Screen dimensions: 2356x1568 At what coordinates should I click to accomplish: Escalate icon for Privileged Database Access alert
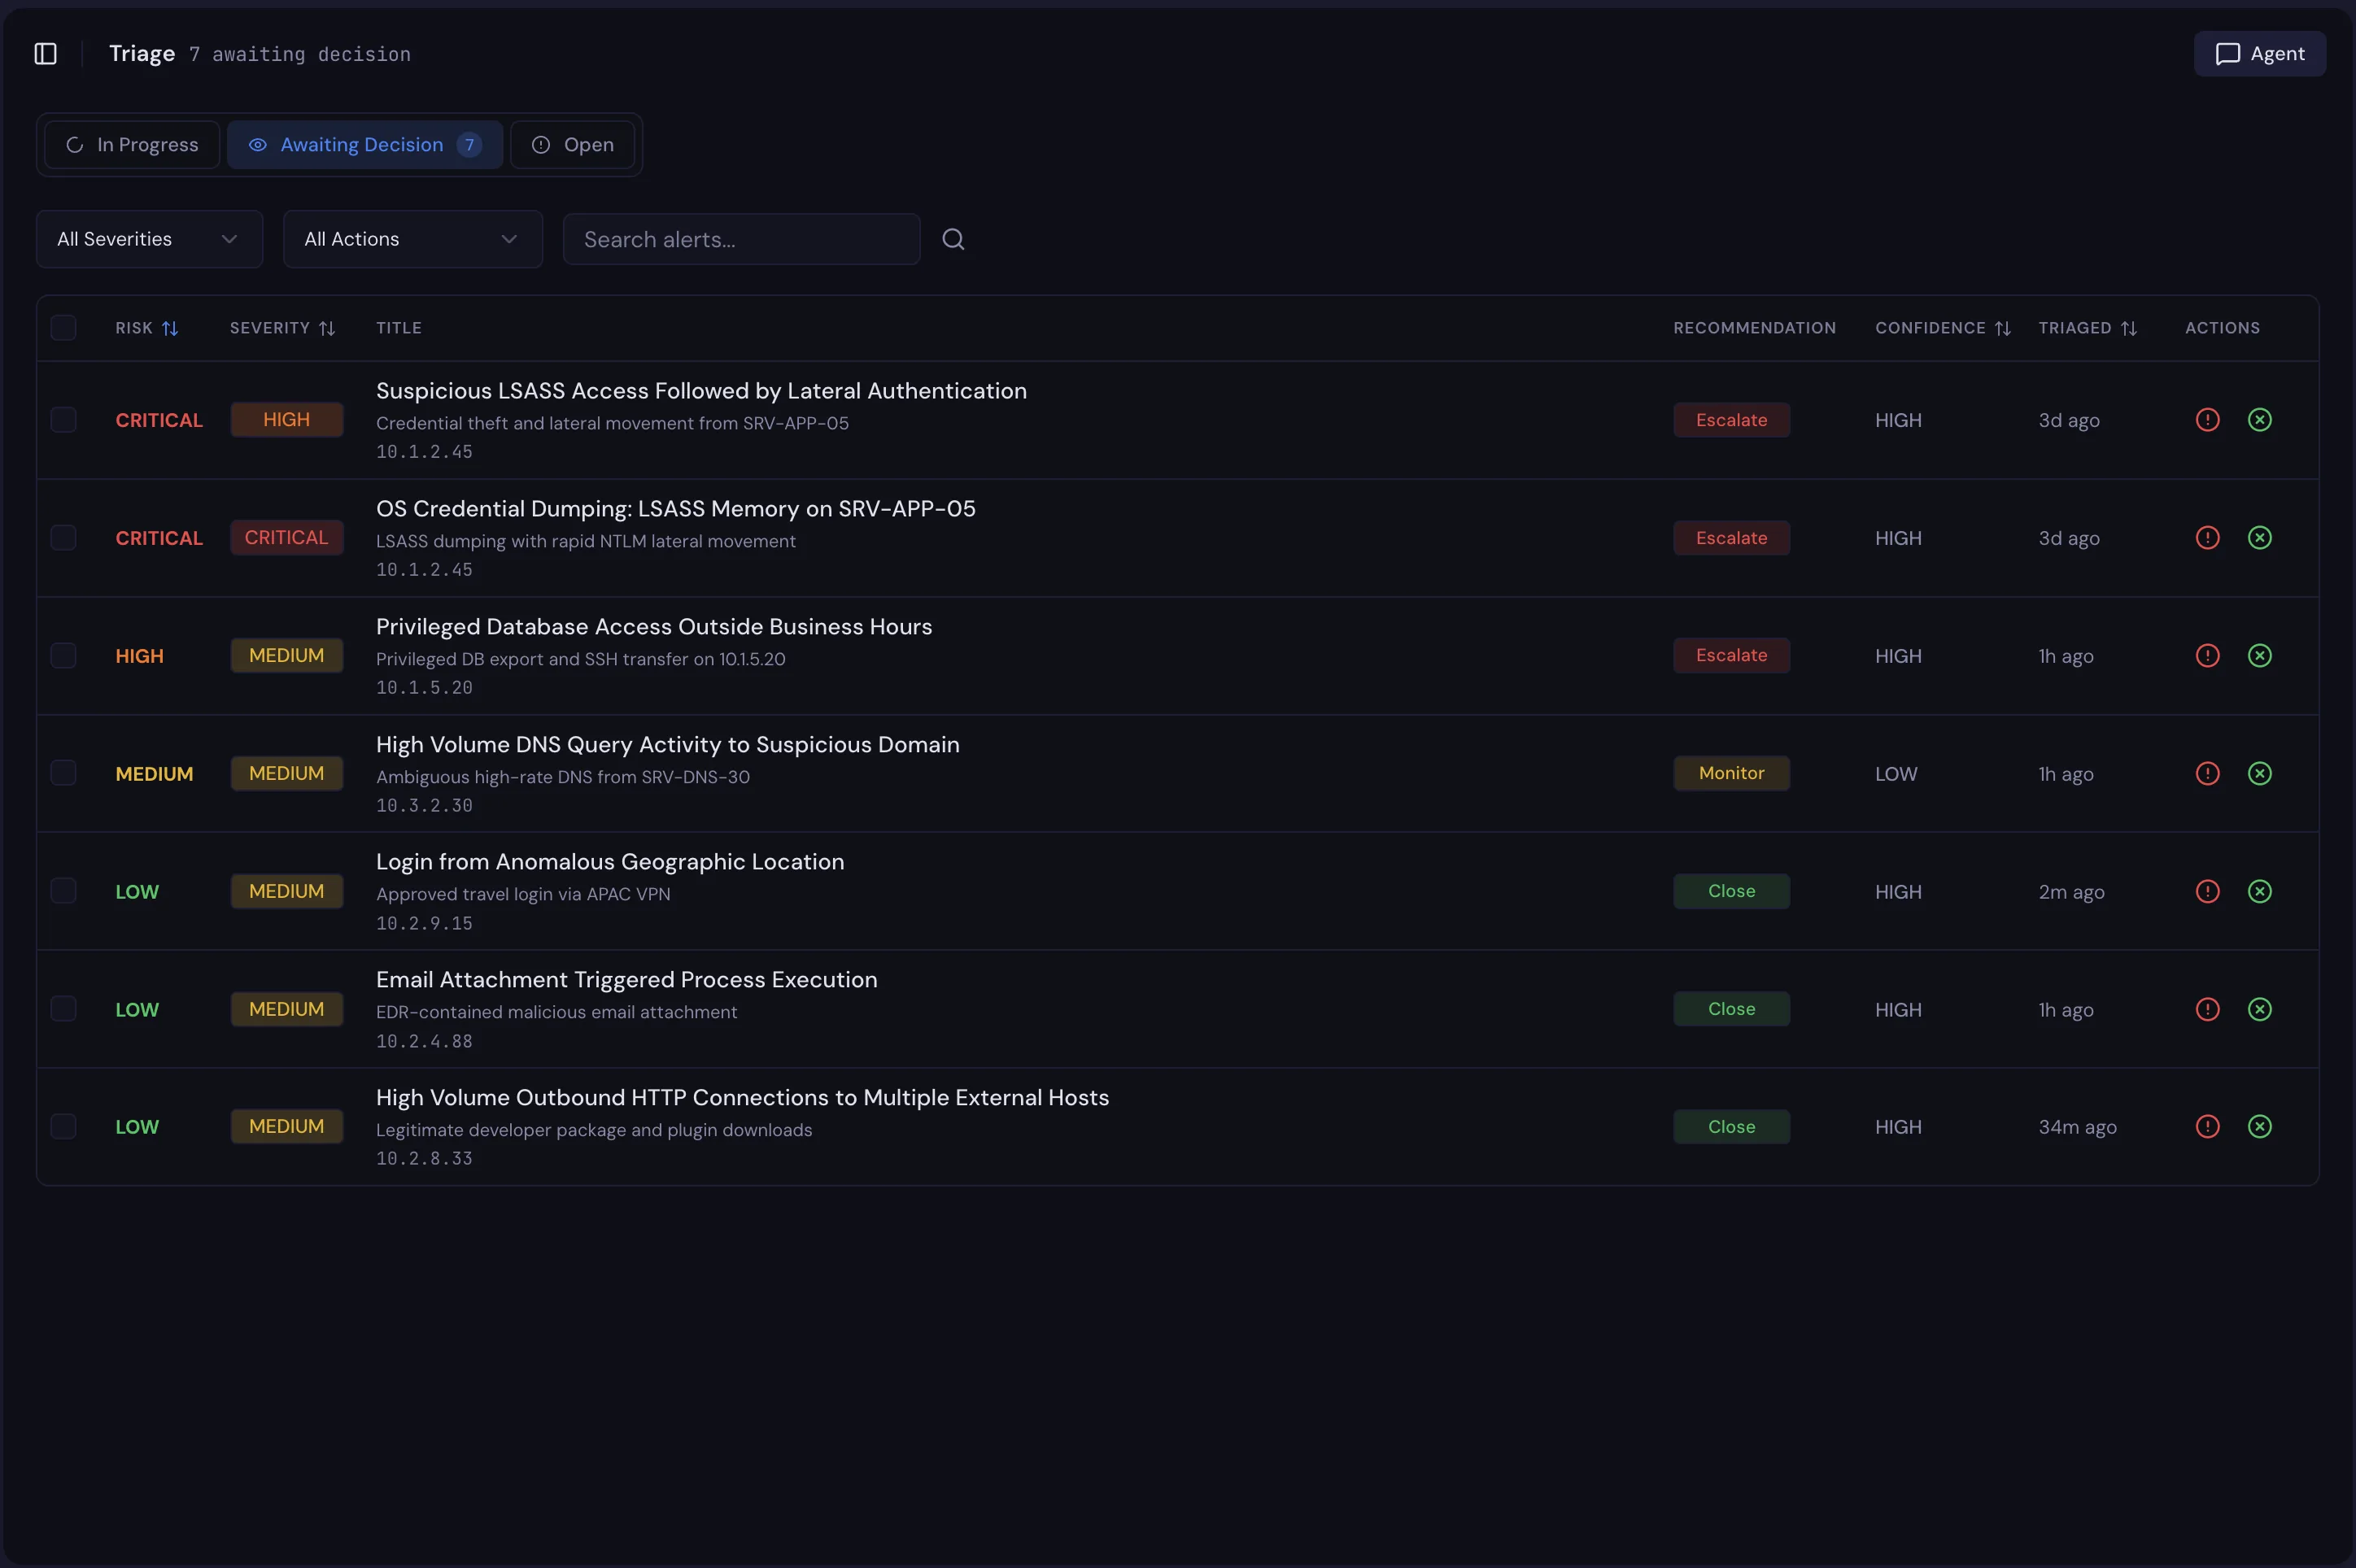tap(2207, 656)
